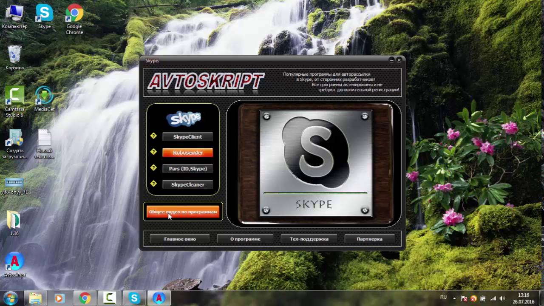
Task: Go to Главное окно tab
Action: pyautogui.click(x=180, y=239)
